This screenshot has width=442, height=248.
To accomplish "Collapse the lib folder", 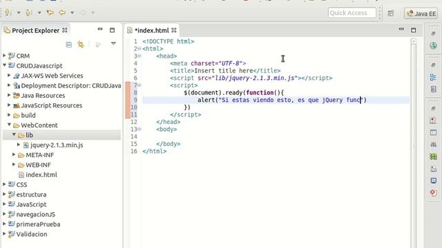I will [14, 135].
